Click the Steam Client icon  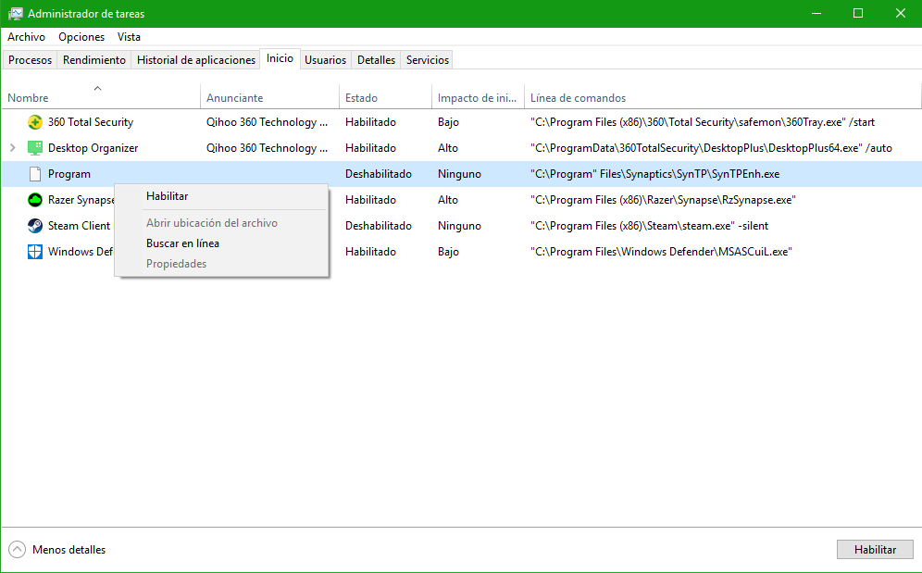point(35,226)
